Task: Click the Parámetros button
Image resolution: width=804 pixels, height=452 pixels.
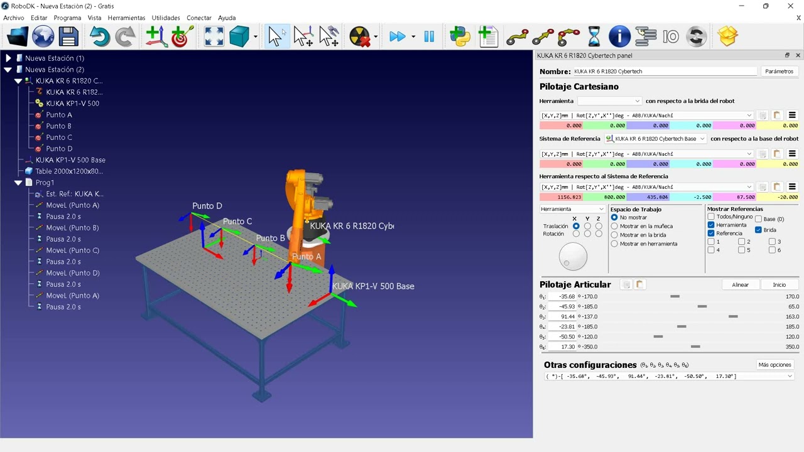Action: 780,72
